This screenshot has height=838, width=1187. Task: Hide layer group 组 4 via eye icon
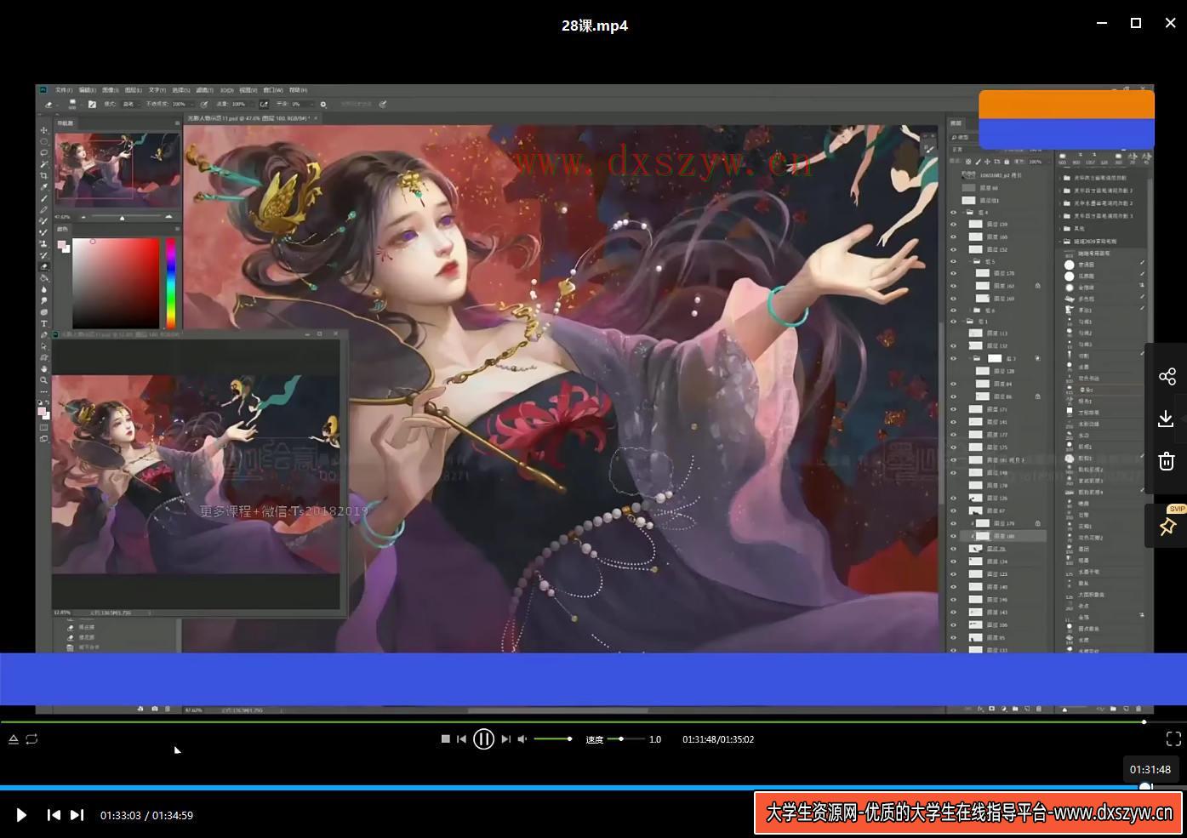[x=954, y=213]
